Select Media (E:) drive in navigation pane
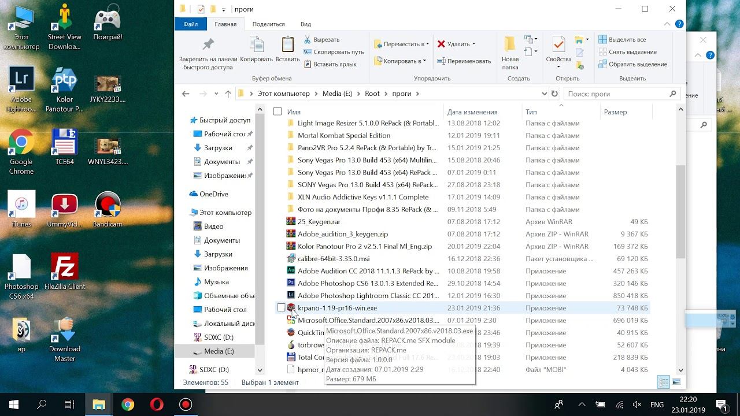740x416 pixels. tap(219, 351)
